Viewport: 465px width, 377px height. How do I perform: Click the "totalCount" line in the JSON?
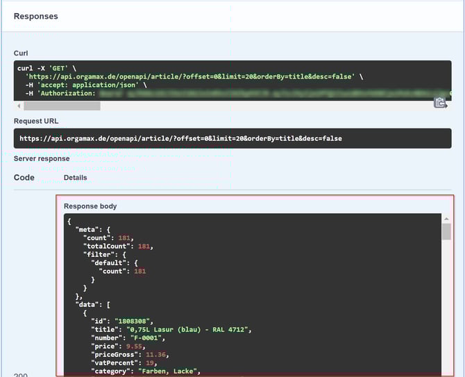click(x=117, y=246)
